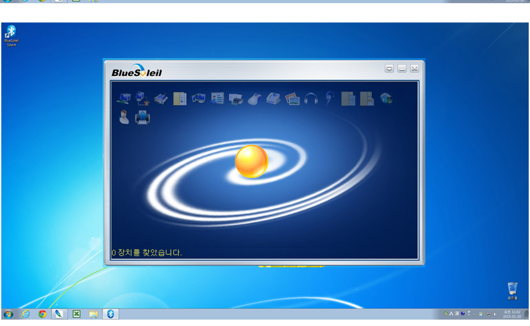Open the Recycle Bin on desktop
The image size is (530, 326).
click(x=512, y=291)
